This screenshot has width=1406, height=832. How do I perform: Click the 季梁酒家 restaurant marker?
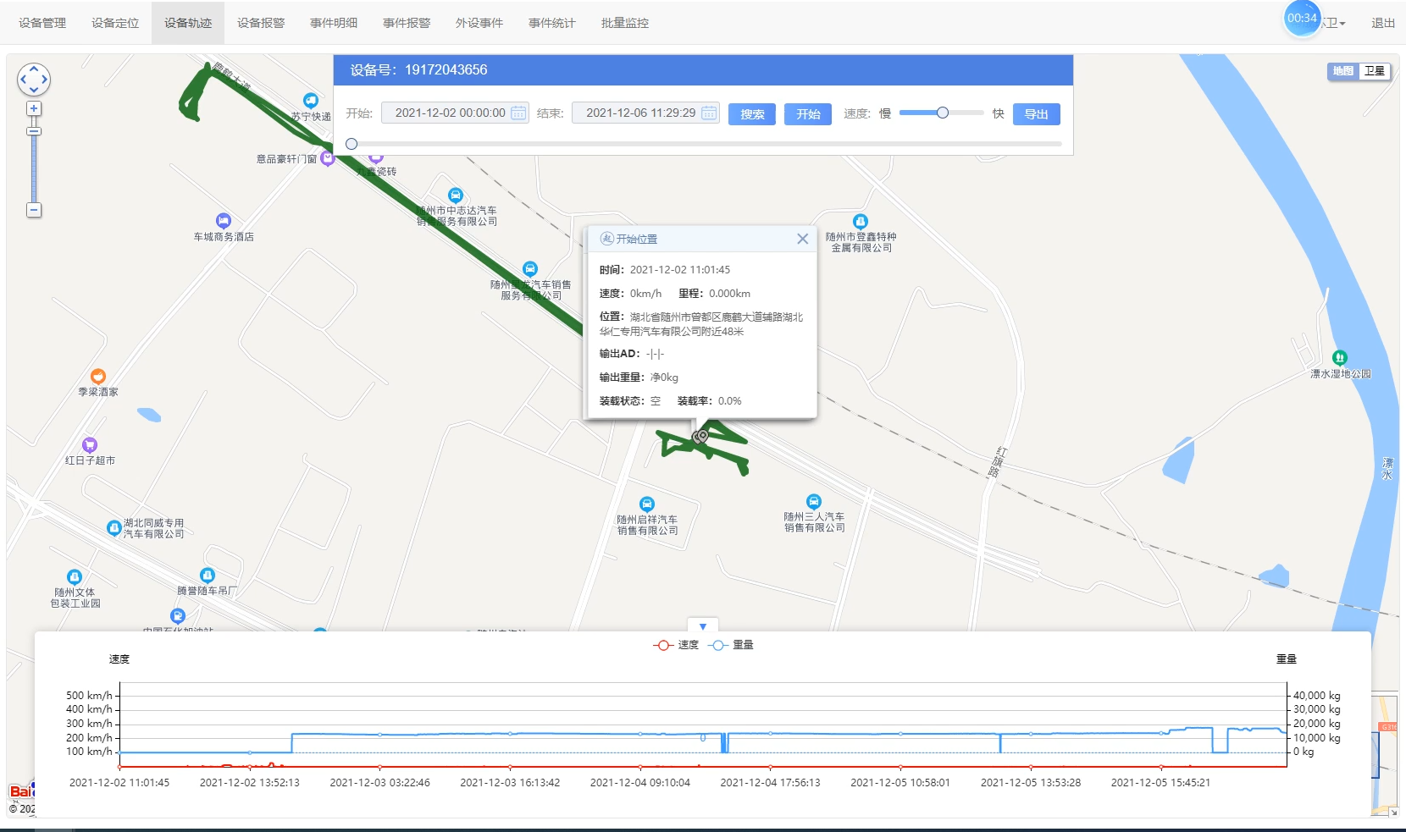coord(98,377)
